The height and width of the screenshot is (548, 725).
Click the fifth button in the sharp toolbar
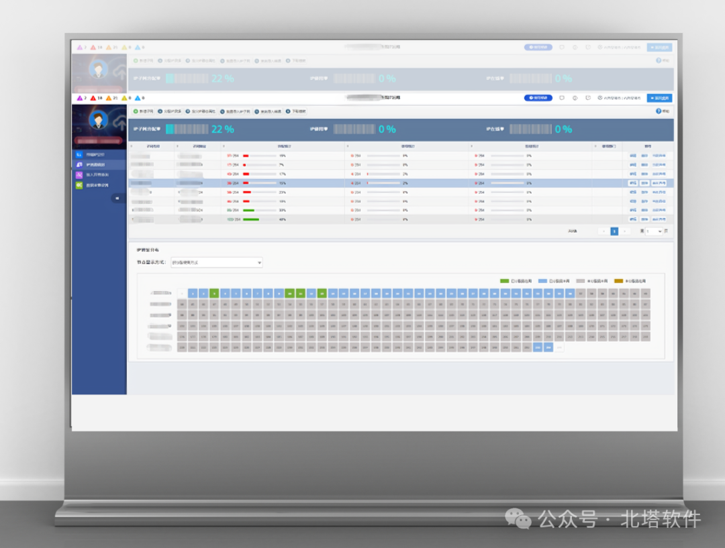(268, 111)
